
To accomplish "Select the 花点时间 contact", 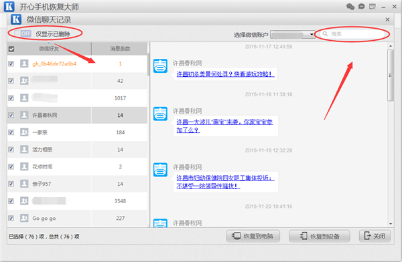I will 42,166.
